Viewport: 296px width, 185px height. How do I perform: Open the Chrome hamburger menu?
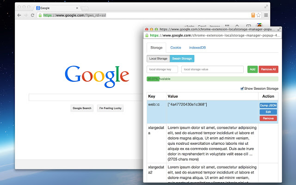266,15
